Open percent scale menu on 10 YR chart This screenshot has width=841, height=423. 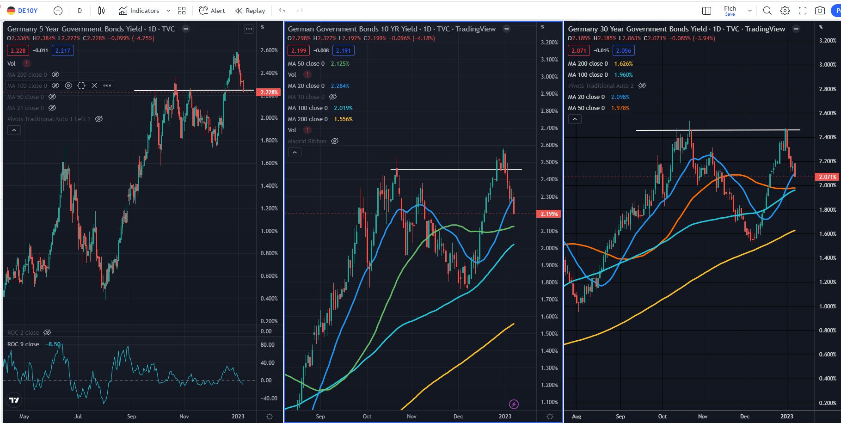543,27
